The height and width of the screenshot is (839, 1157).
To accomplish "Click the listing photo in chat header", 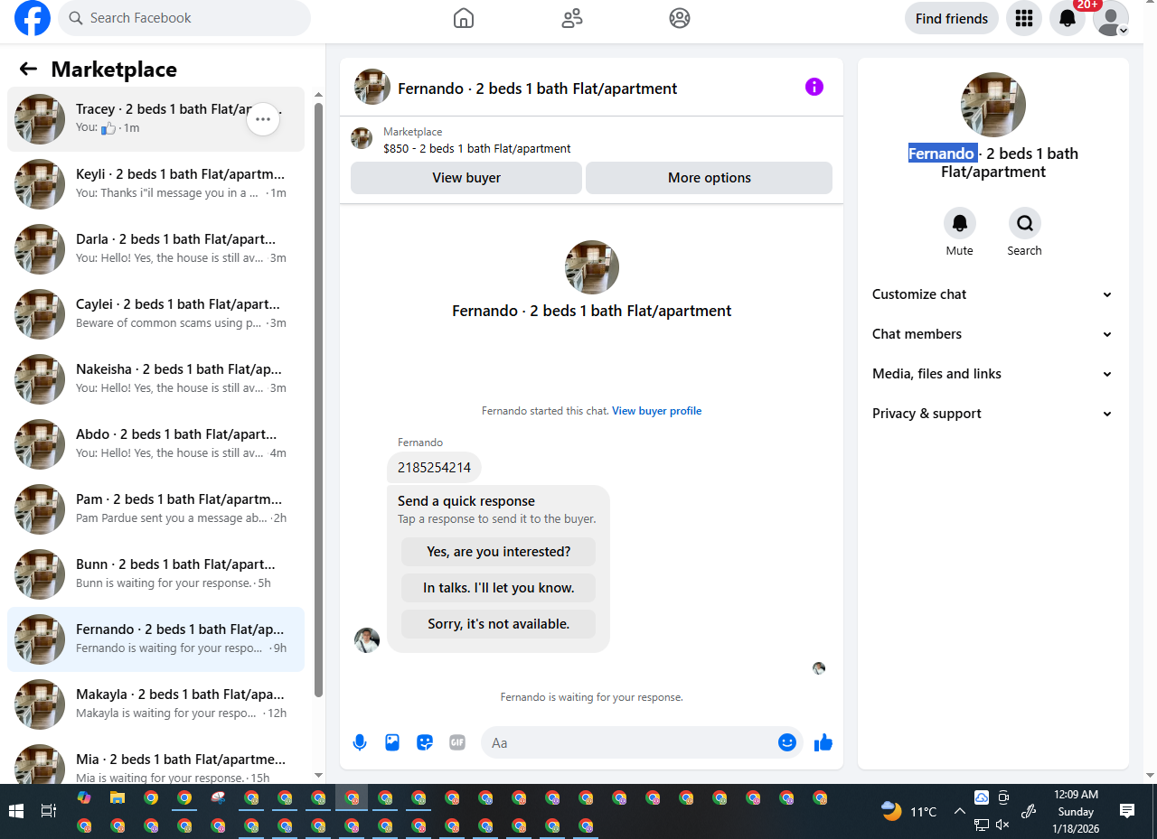I will tap(372, 87).
